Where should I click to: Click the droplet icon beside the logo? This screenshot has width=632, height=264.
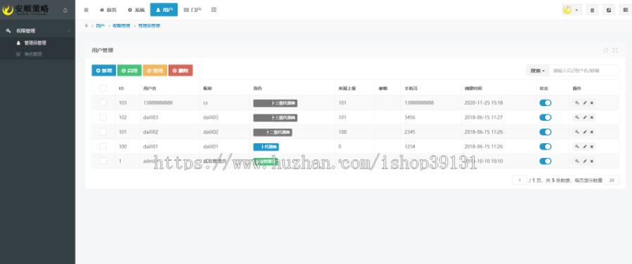[x=65, y=11]
